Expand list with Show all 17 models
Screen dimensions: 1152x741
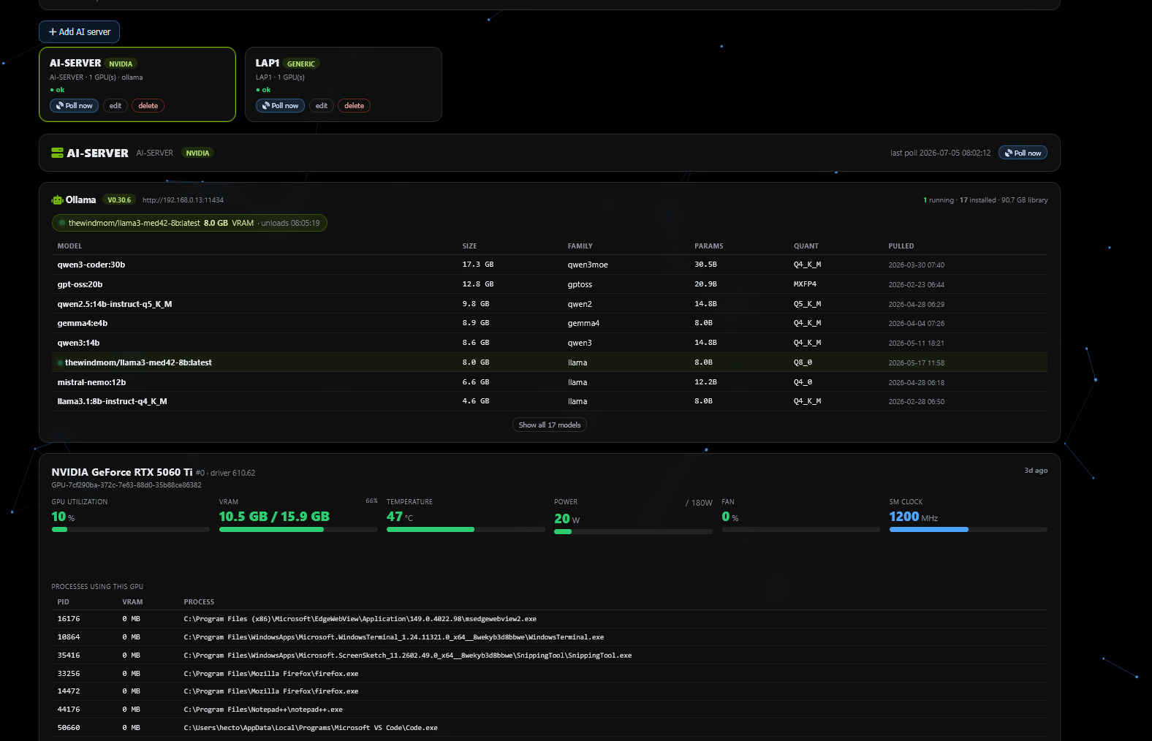tap(550, 425)
